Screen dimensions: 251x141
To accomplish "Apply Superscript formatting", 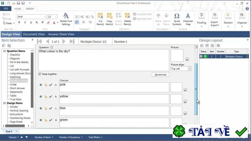I will click(x=43, y=22).
